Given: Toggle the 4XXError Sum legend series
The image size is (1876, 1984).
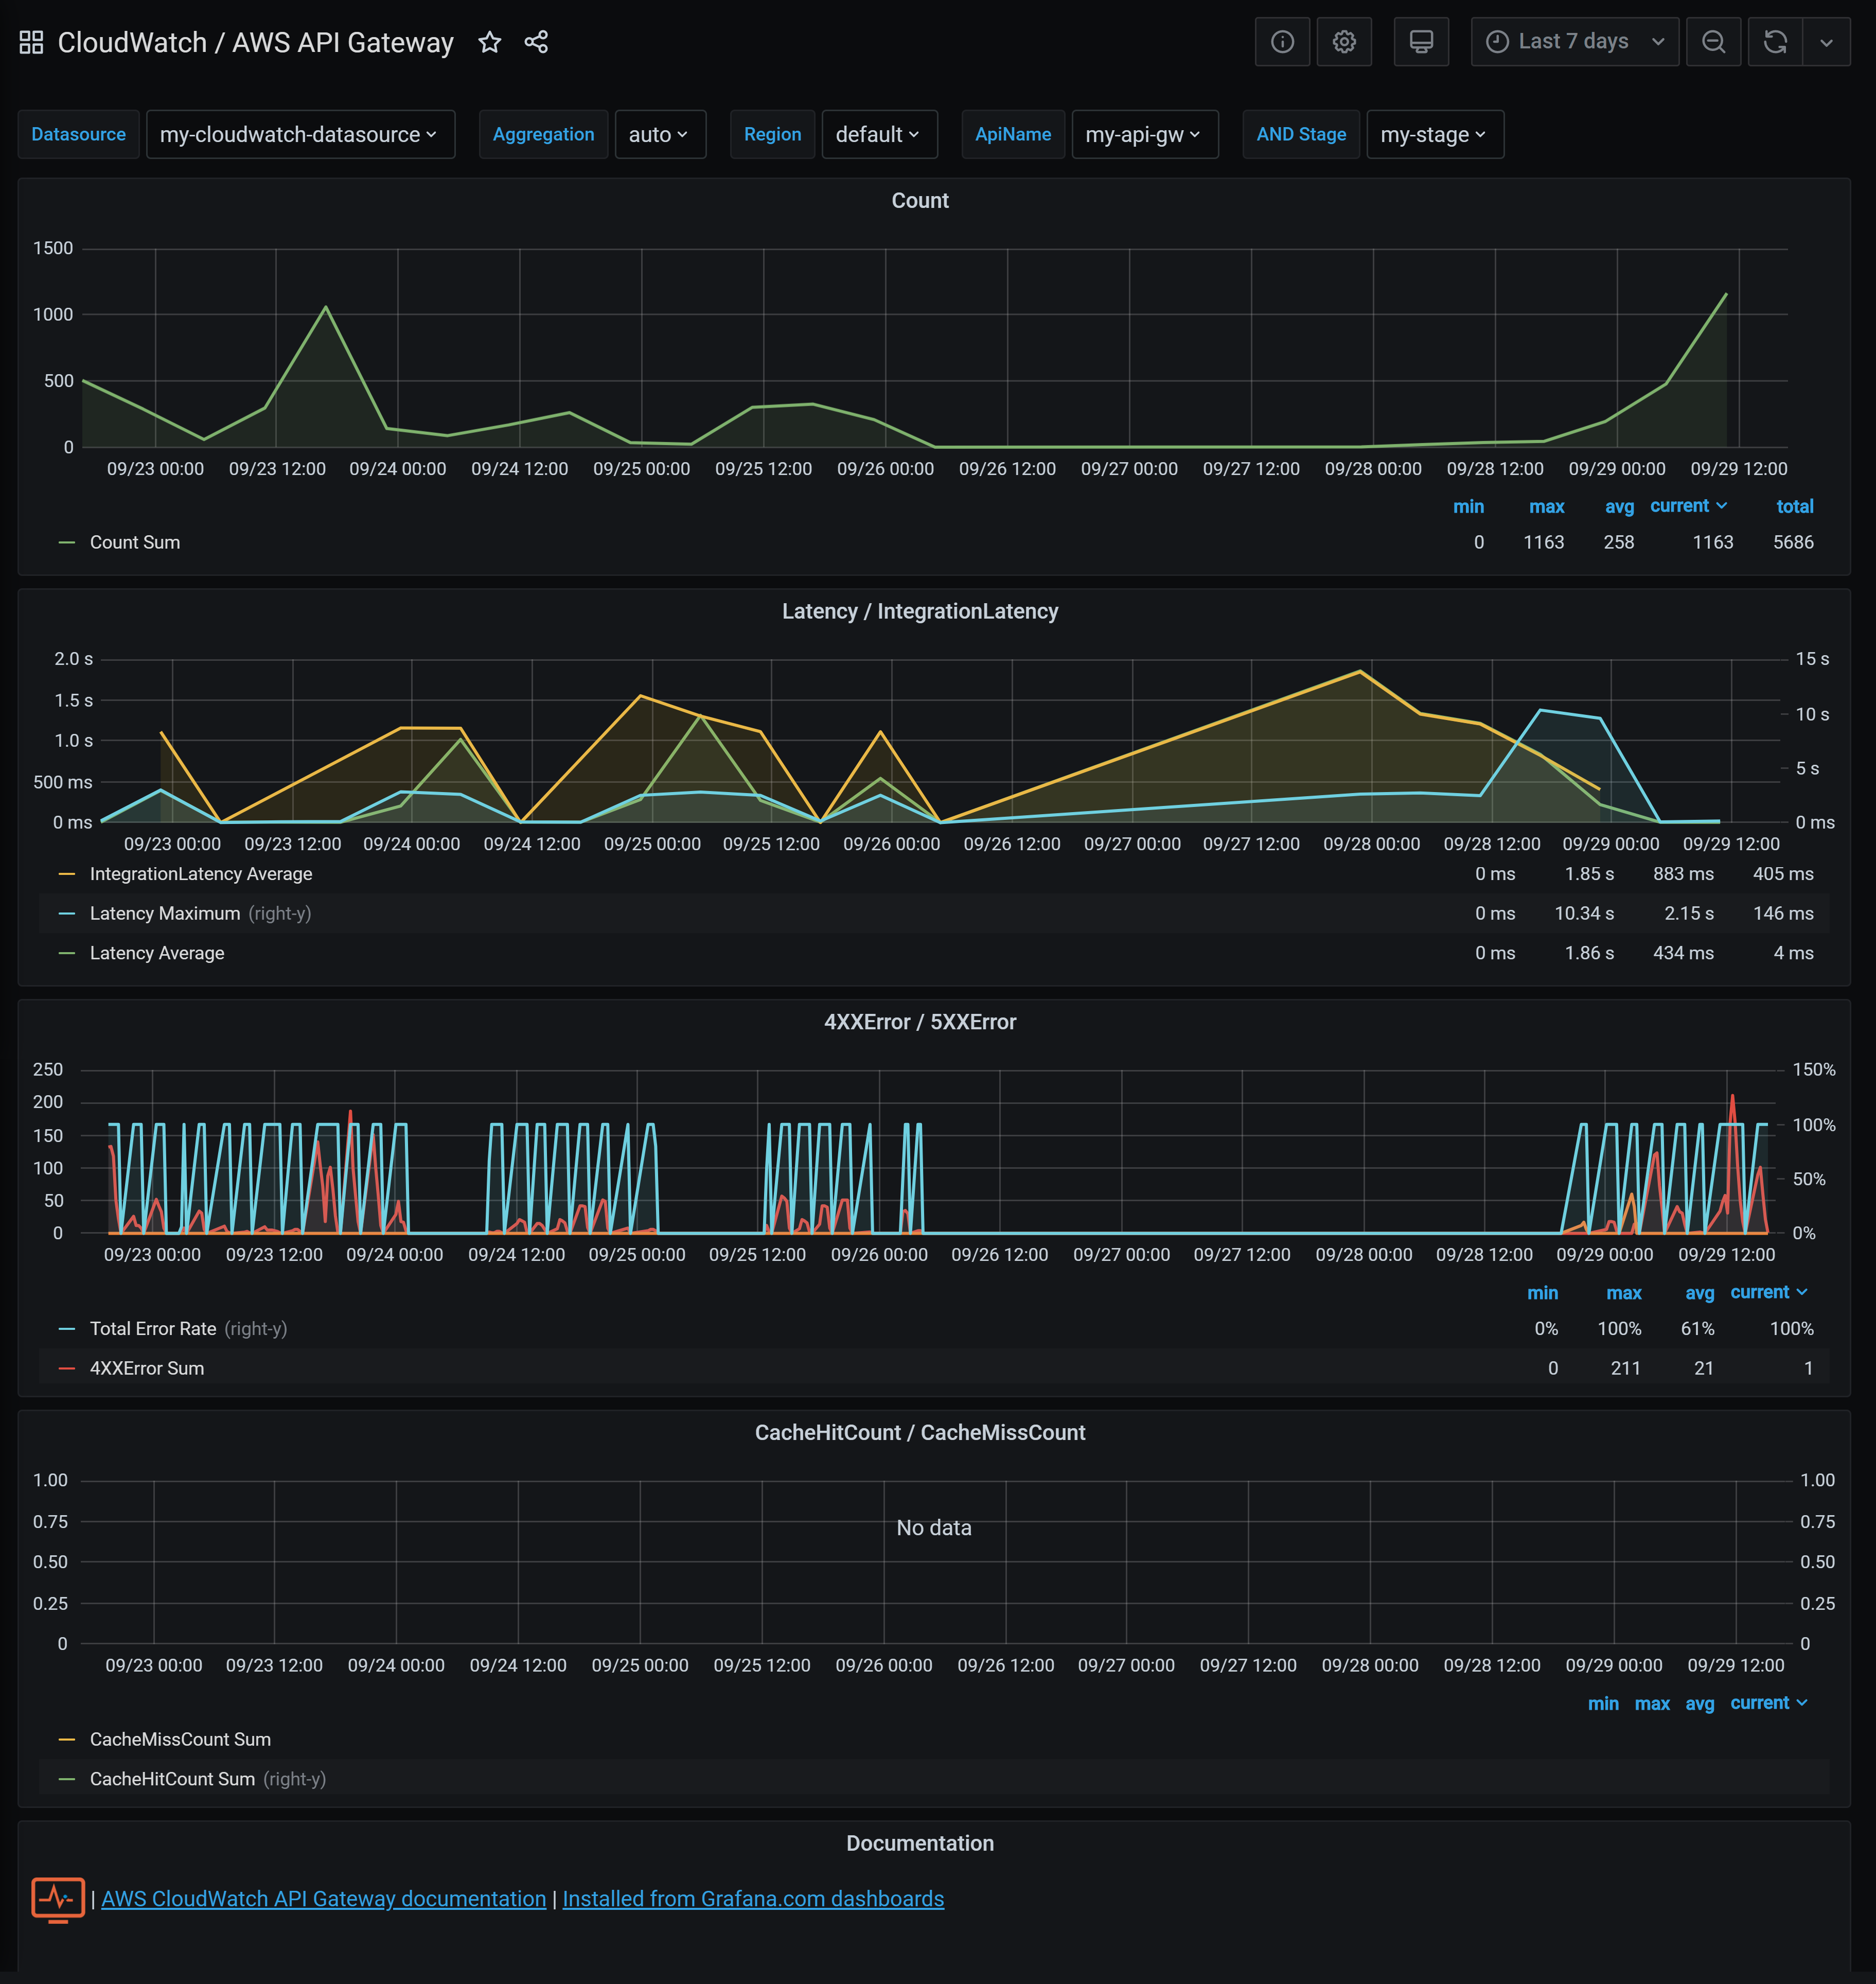Looking at the screenshot, I should (147, 1368).
